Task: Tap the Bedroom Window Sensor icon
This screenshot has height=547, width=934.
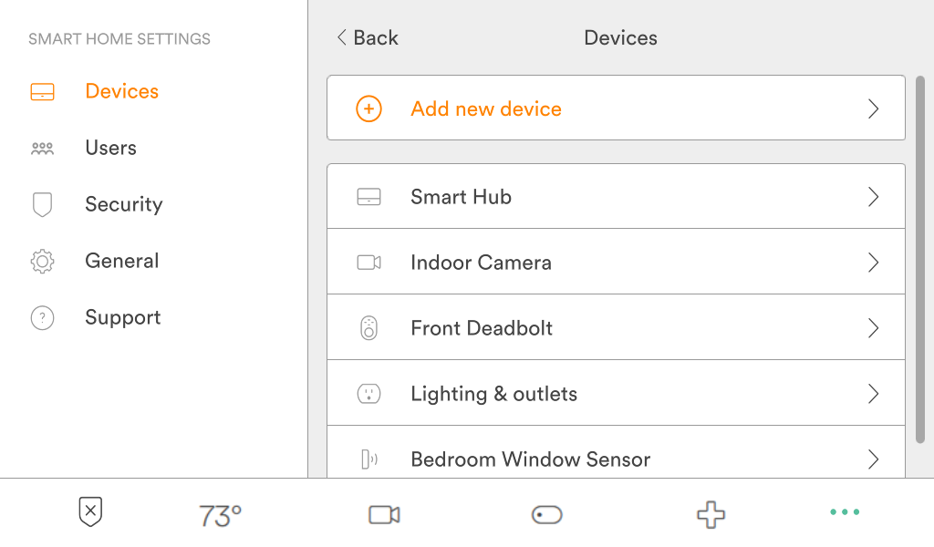Action: (368, 459)
